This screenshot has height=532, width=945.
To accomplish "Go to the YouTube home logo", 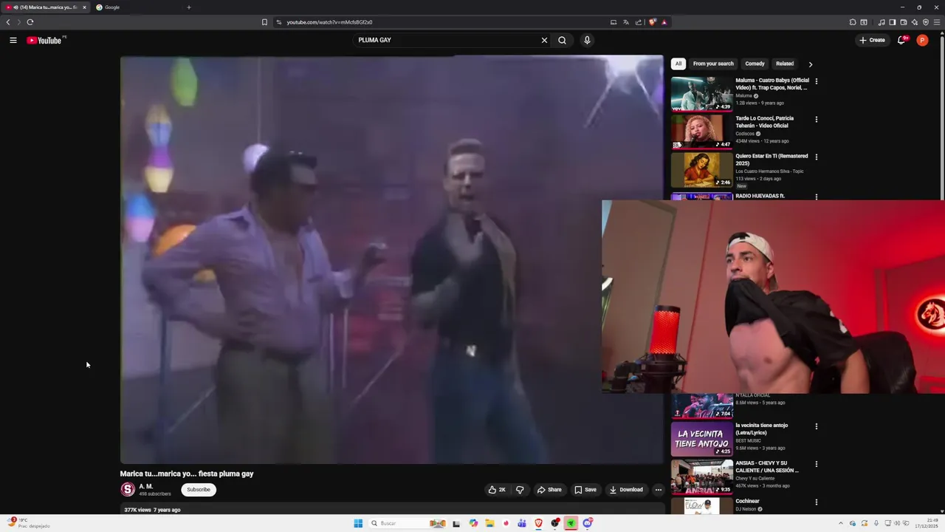I will [x=44, y=41].
